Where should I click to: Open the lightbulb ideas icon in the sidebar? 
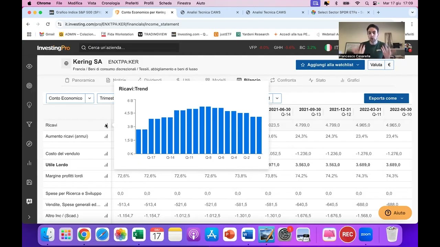click(x=29, y=105)
